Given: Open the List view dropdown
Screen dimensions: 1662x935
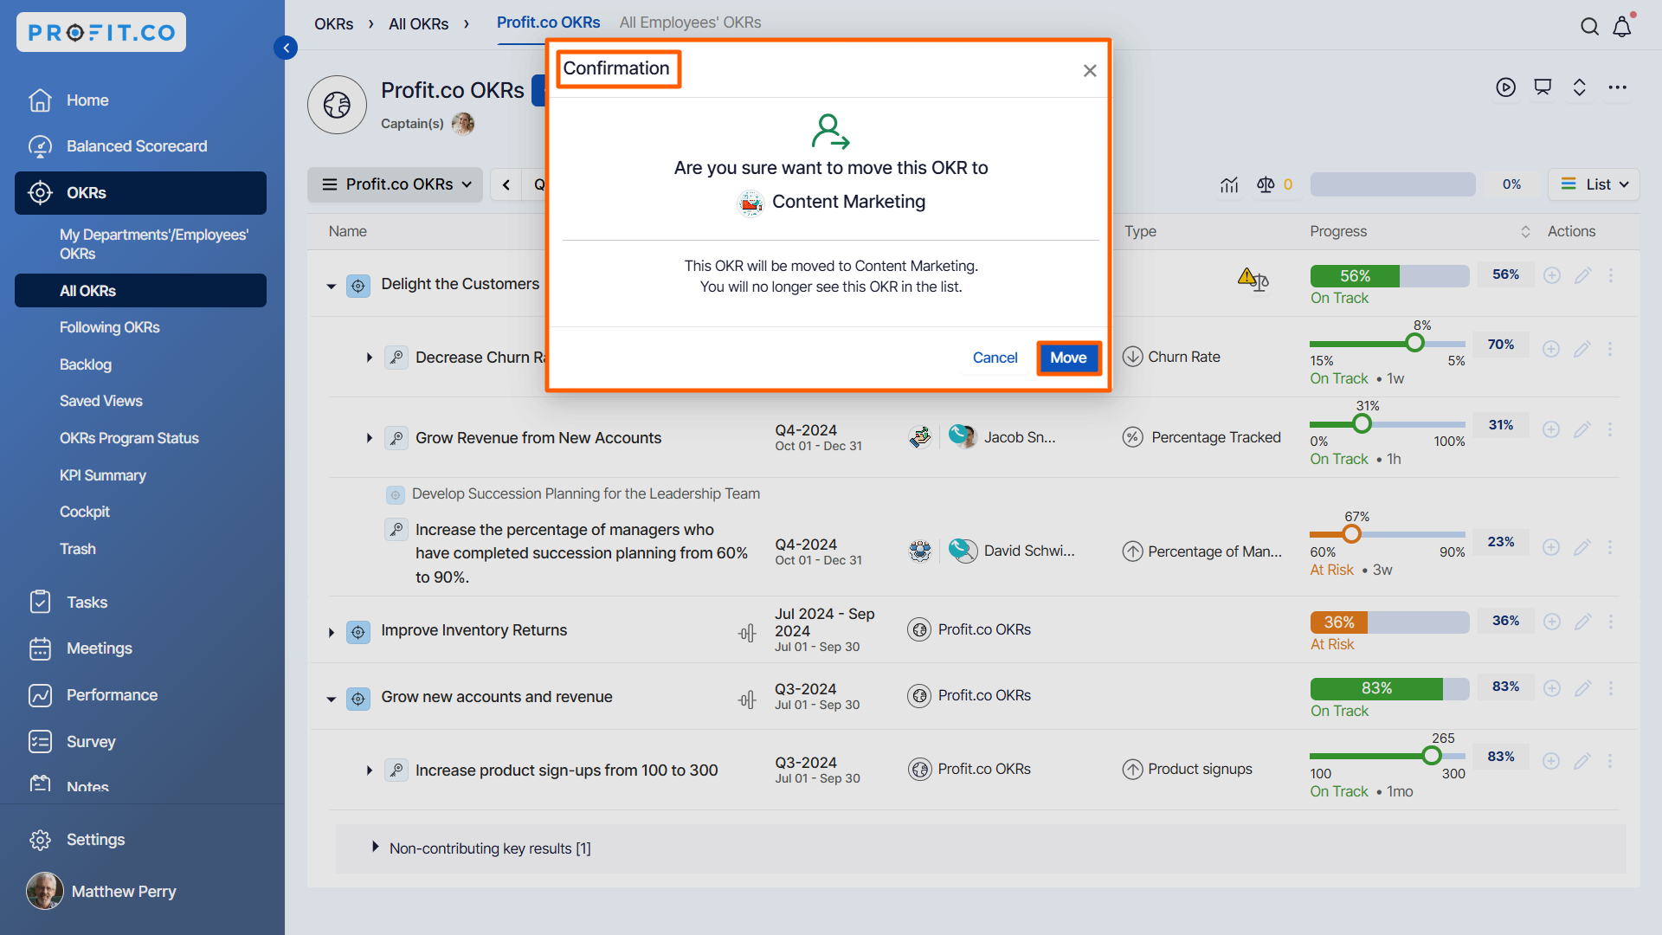Looking at the screenshot, I should tap(1594, 184).
